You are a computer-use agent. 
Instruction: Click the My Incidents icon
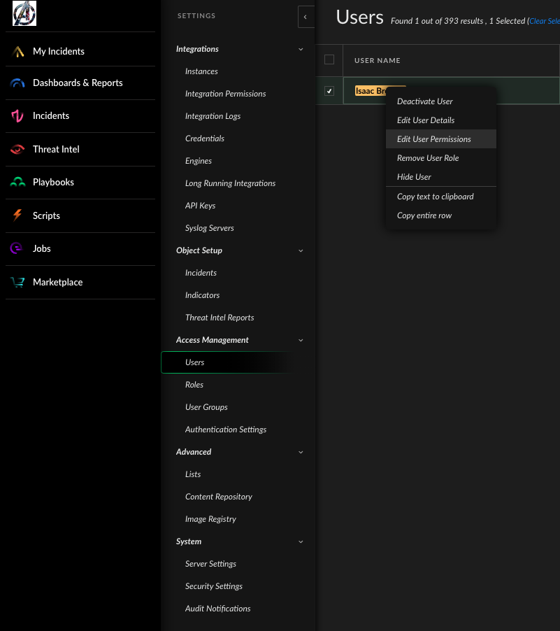pyautogui.click(x=17, y=51)
